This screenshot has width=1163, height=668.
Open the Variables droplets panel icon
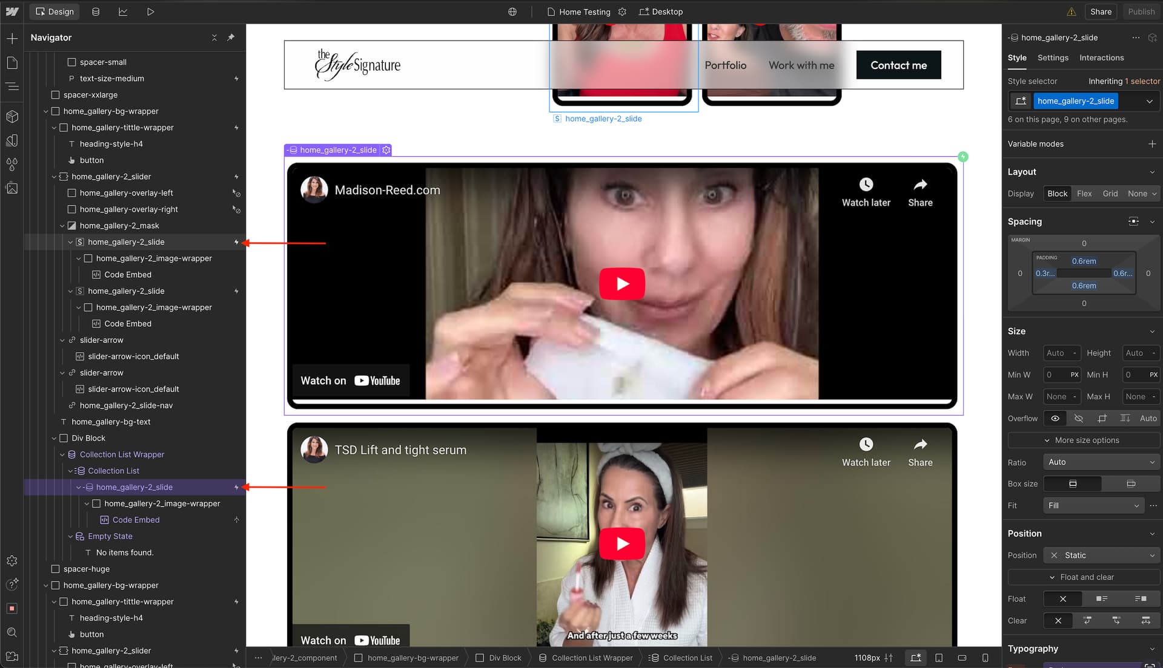(x=12, y=164)
